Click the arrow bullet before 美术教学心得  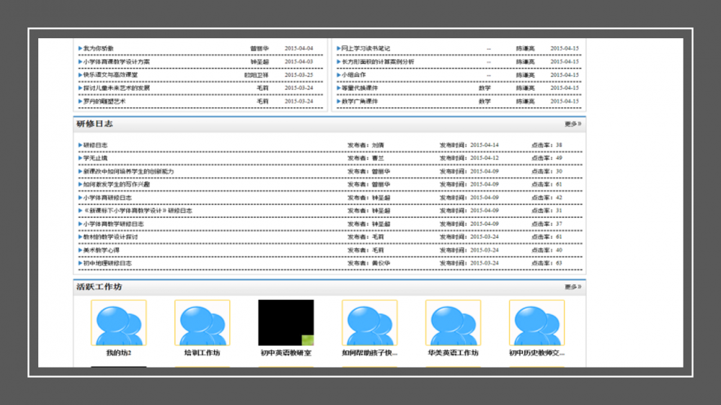pyautogui.click(x=80, y=250)
